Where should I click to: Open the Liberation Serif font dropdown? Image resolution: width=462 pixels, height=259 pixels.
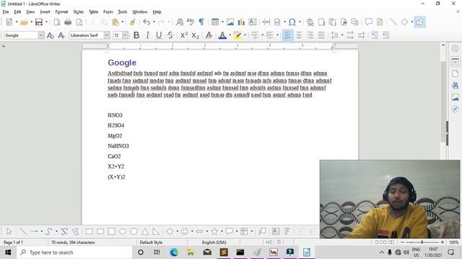[107, 35]
